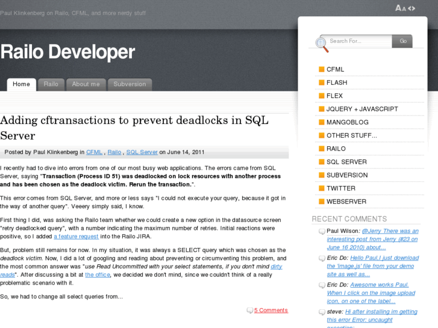438x328 pixels.
Task: Click comment bubble beside Eric Do 'Awesome works'
Action: [x=322, y=285]
